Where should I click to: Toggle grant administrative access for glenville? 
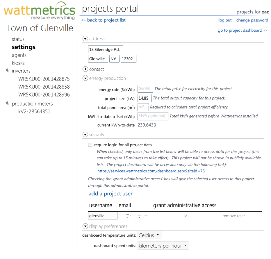[186, 216]
